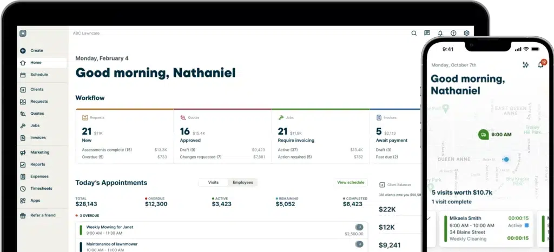
Task: Click Refer a friend link
Action: tap(42, 215)
